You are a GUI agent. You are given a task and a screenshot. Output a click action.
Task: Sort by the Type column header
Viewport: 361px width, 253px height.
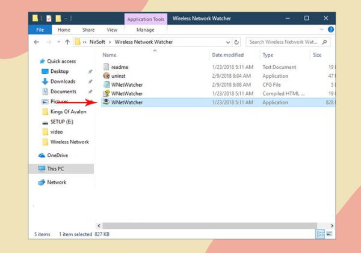268,55
